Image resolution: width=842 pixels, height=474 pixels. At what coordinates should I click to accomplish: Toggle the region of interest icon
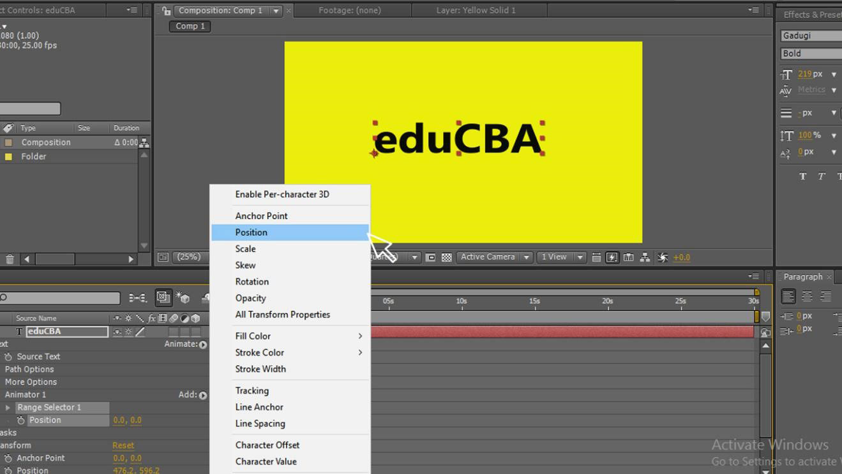tap(431, 257)
